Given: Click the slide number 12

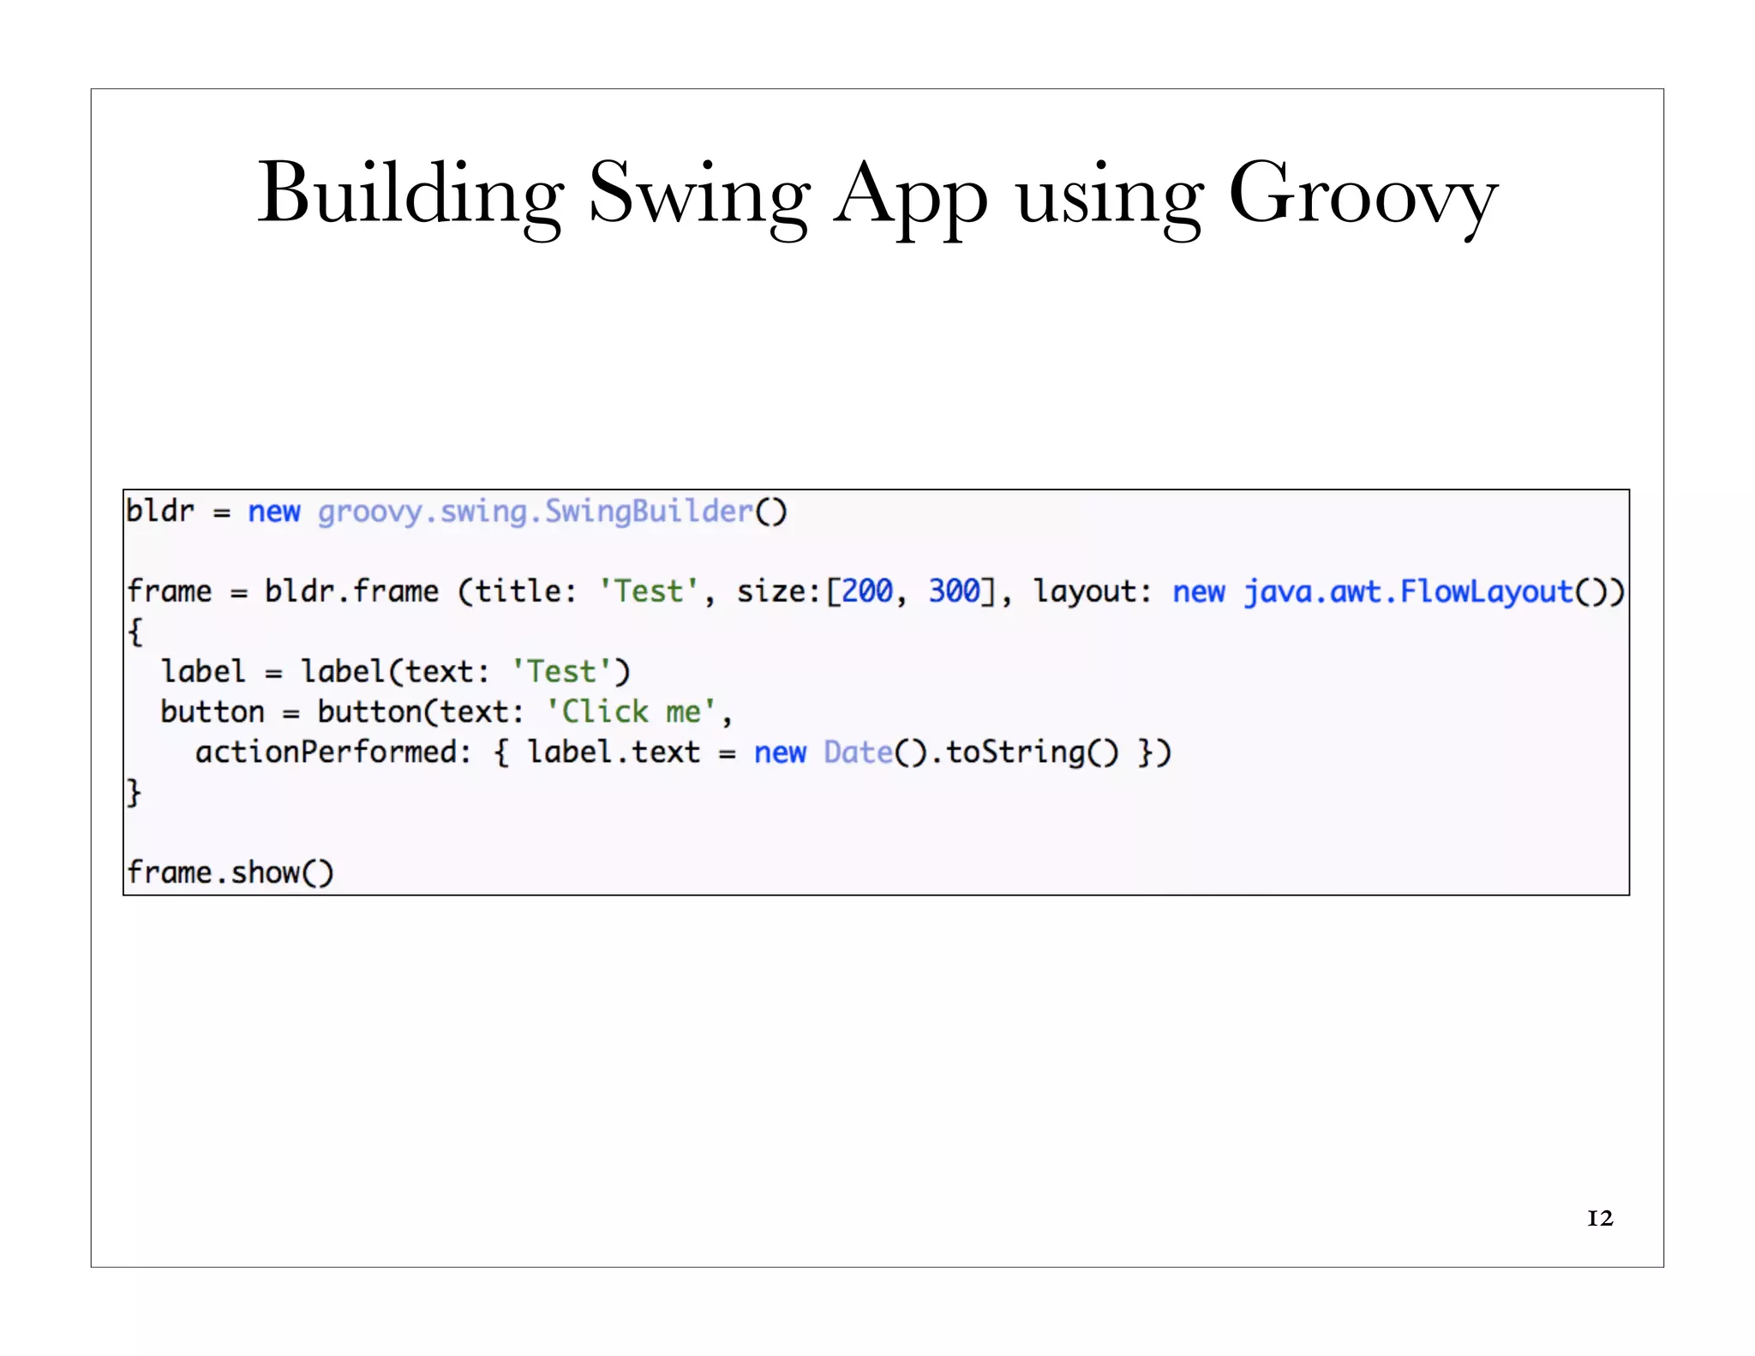Looking at the screenshot, I should pos(1600,1218).
